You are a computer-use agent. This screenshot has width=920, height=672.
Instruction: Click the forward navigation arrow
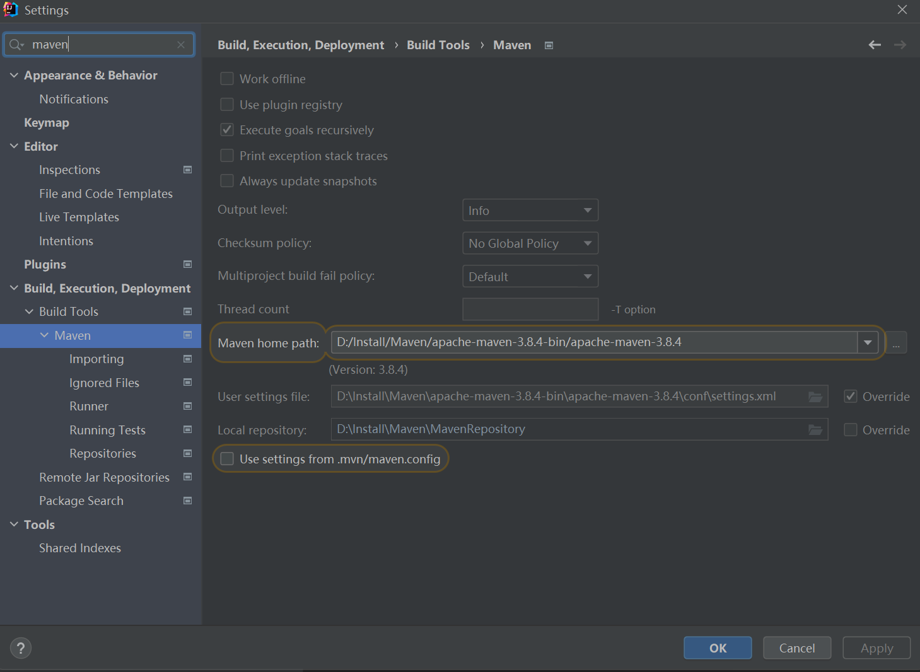click(x=900, y=45)
